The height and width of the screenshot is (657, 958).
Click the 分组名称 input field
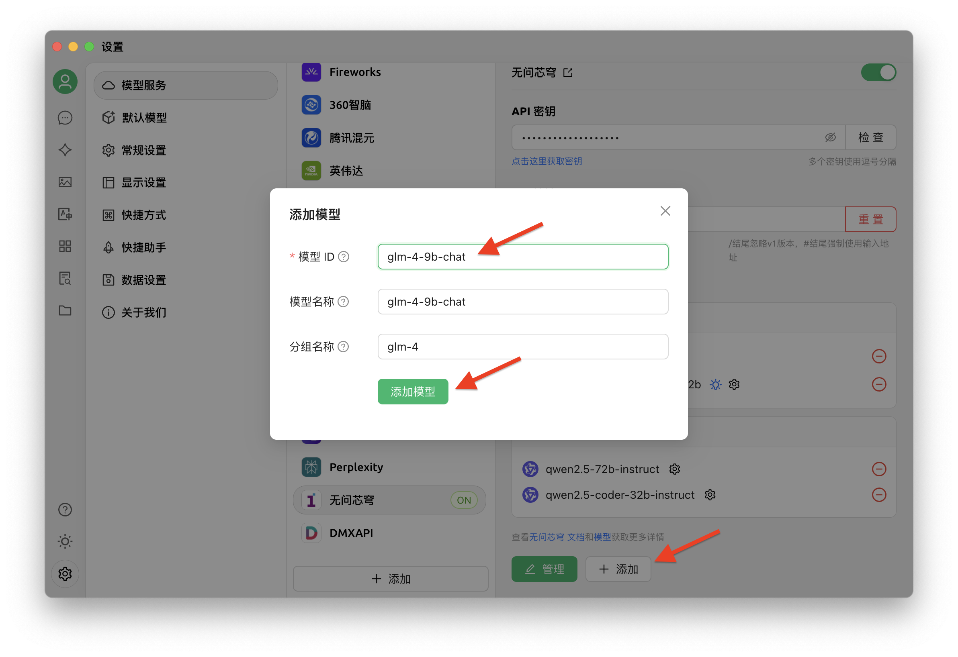point(523,347)
